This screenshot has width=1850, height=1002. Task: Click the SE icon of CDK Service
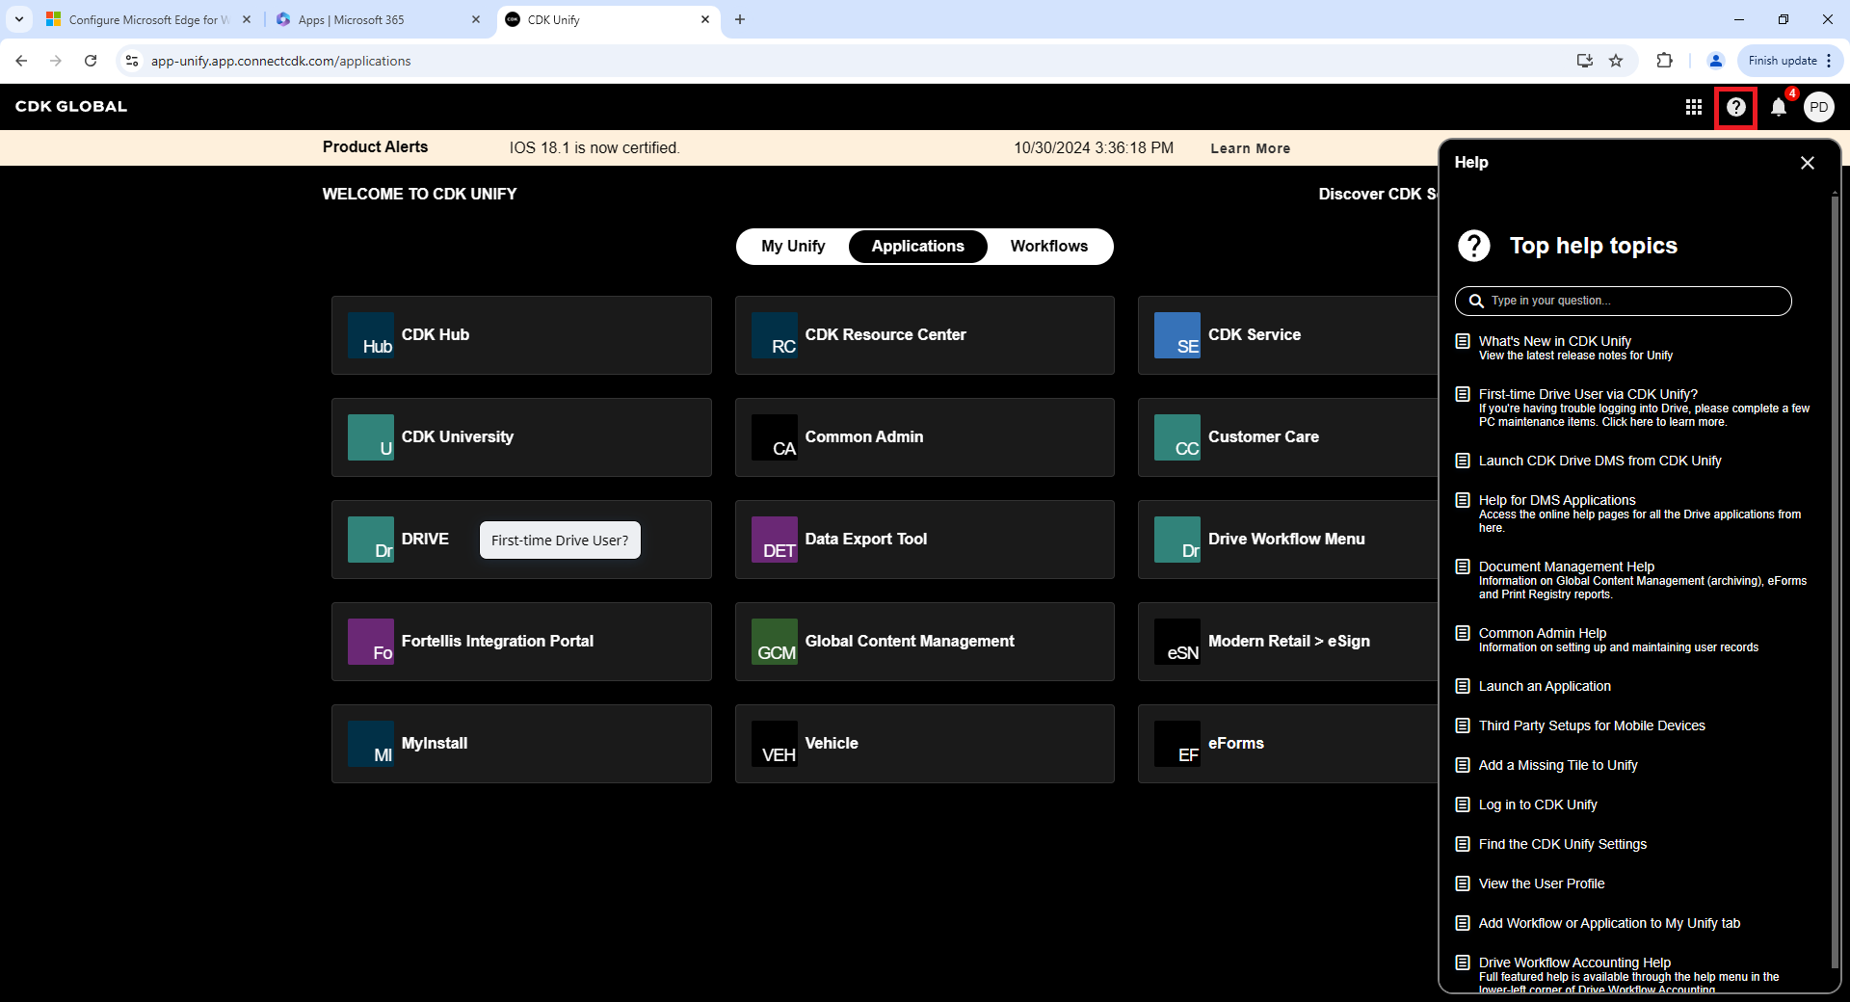click(1177, 335)
